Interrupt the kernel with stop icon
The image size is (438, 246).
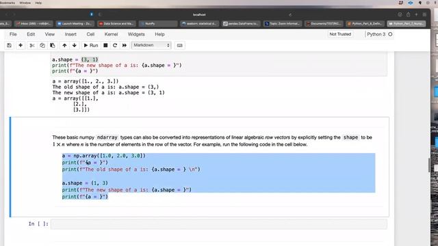pyautogui.click(x=105, y=45)
